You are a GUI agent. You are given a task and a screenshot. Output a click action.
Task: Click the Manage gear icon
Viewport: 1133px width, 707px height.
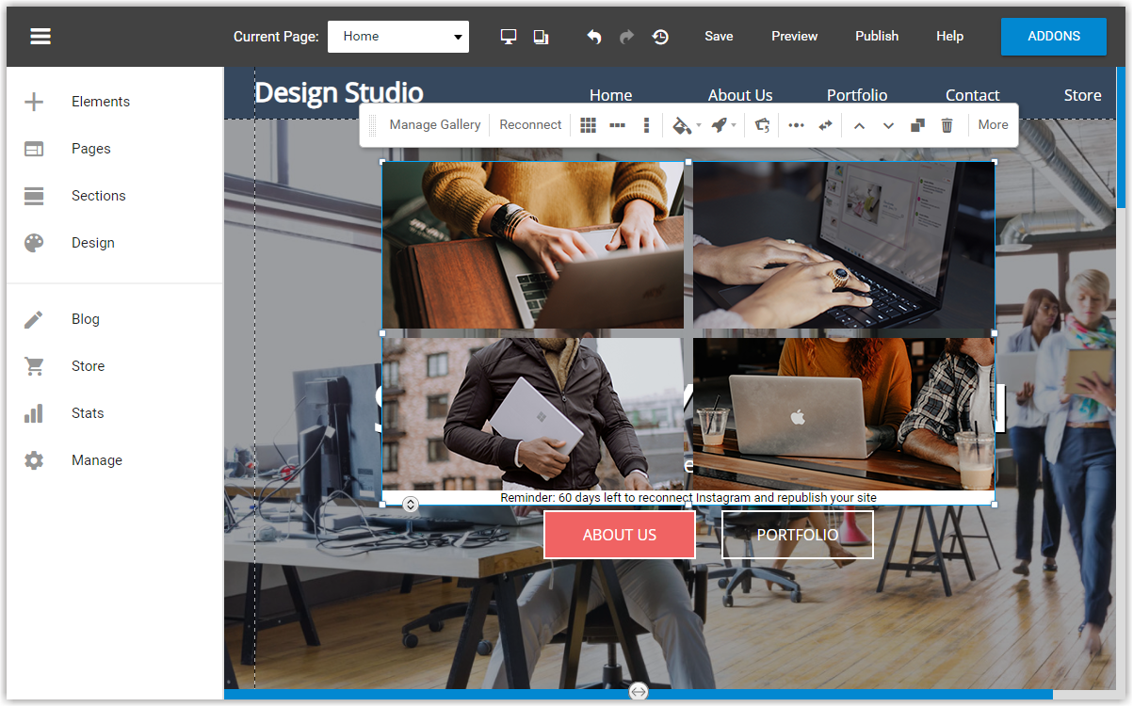point(34,460)
